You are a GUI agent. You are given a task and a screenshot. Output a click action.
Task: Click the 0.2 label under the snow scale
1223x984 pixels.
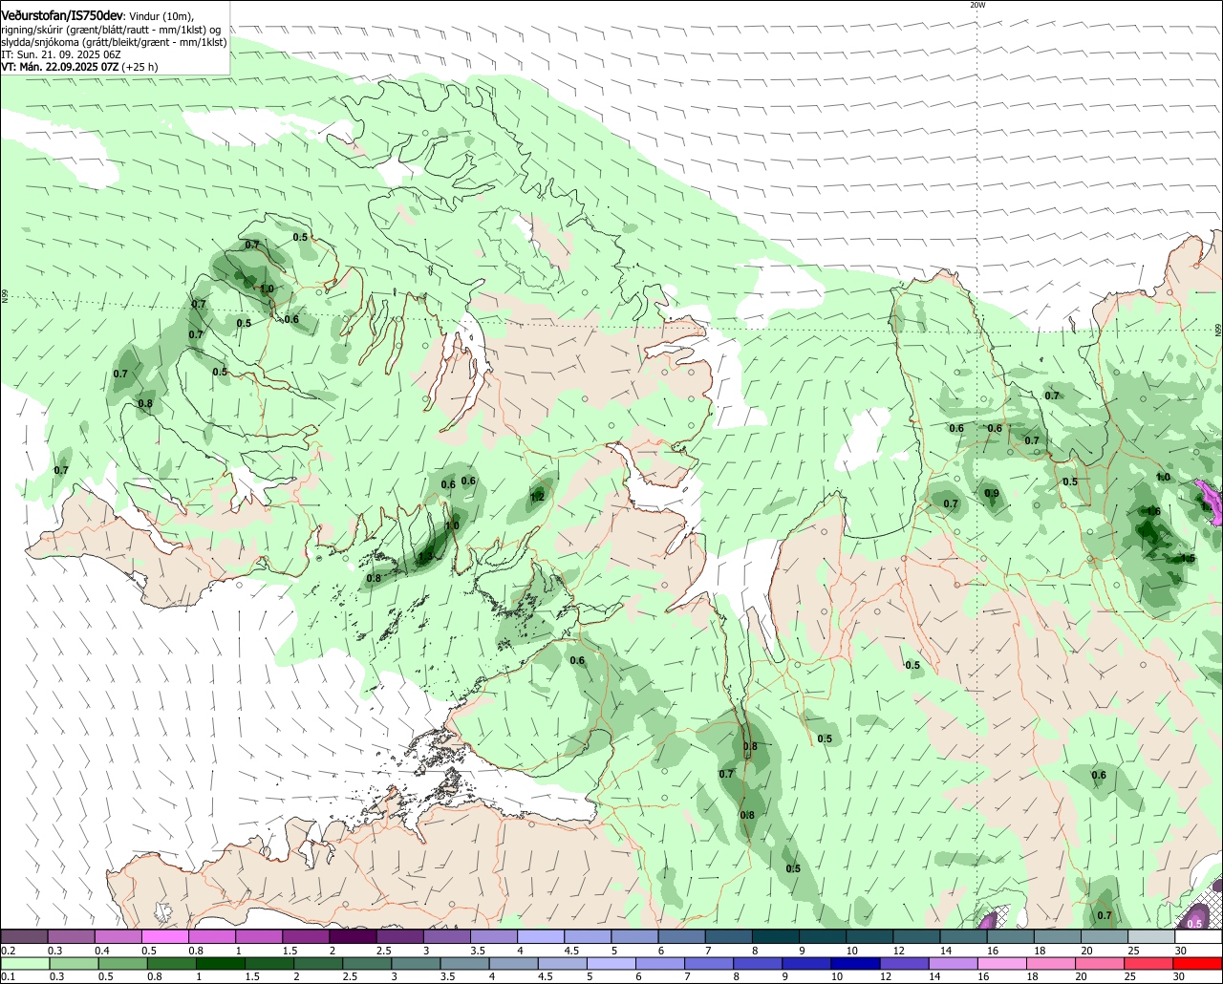9,951
